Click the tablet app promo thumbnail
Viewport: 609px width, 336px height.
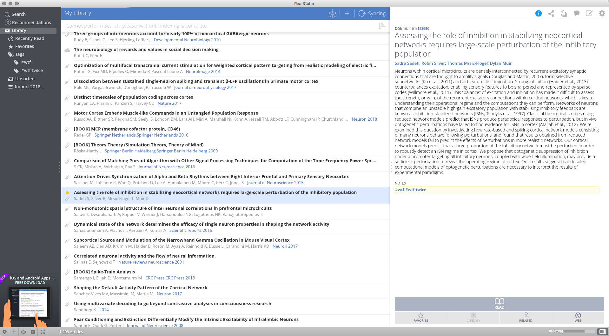click(30, 303)
